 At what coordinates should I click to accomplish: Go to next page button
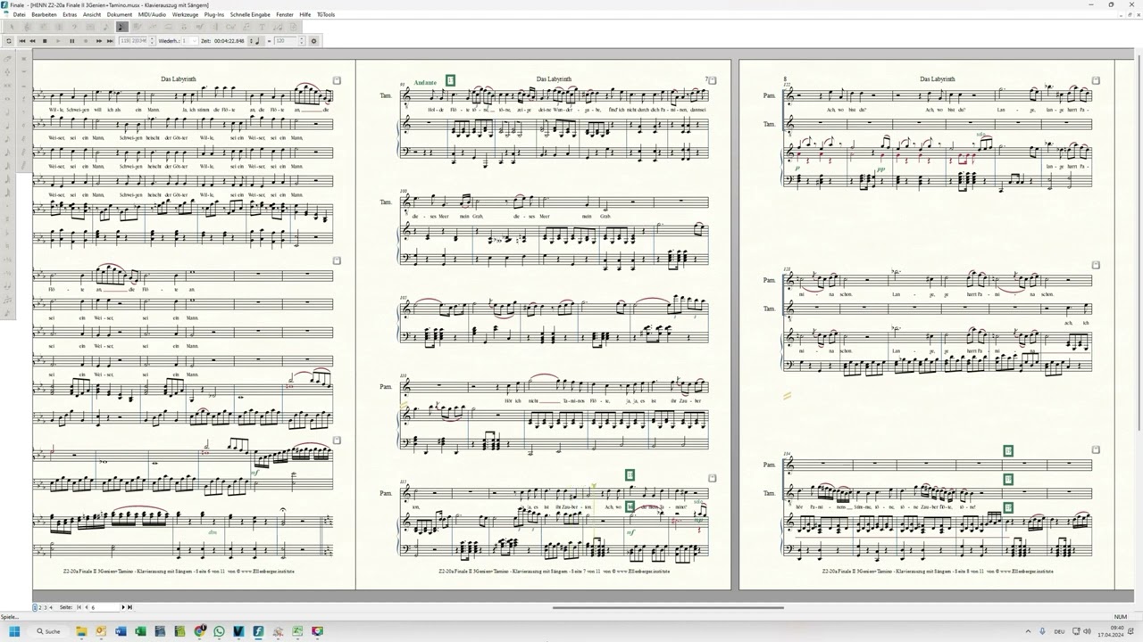click(x=123, y=607)
